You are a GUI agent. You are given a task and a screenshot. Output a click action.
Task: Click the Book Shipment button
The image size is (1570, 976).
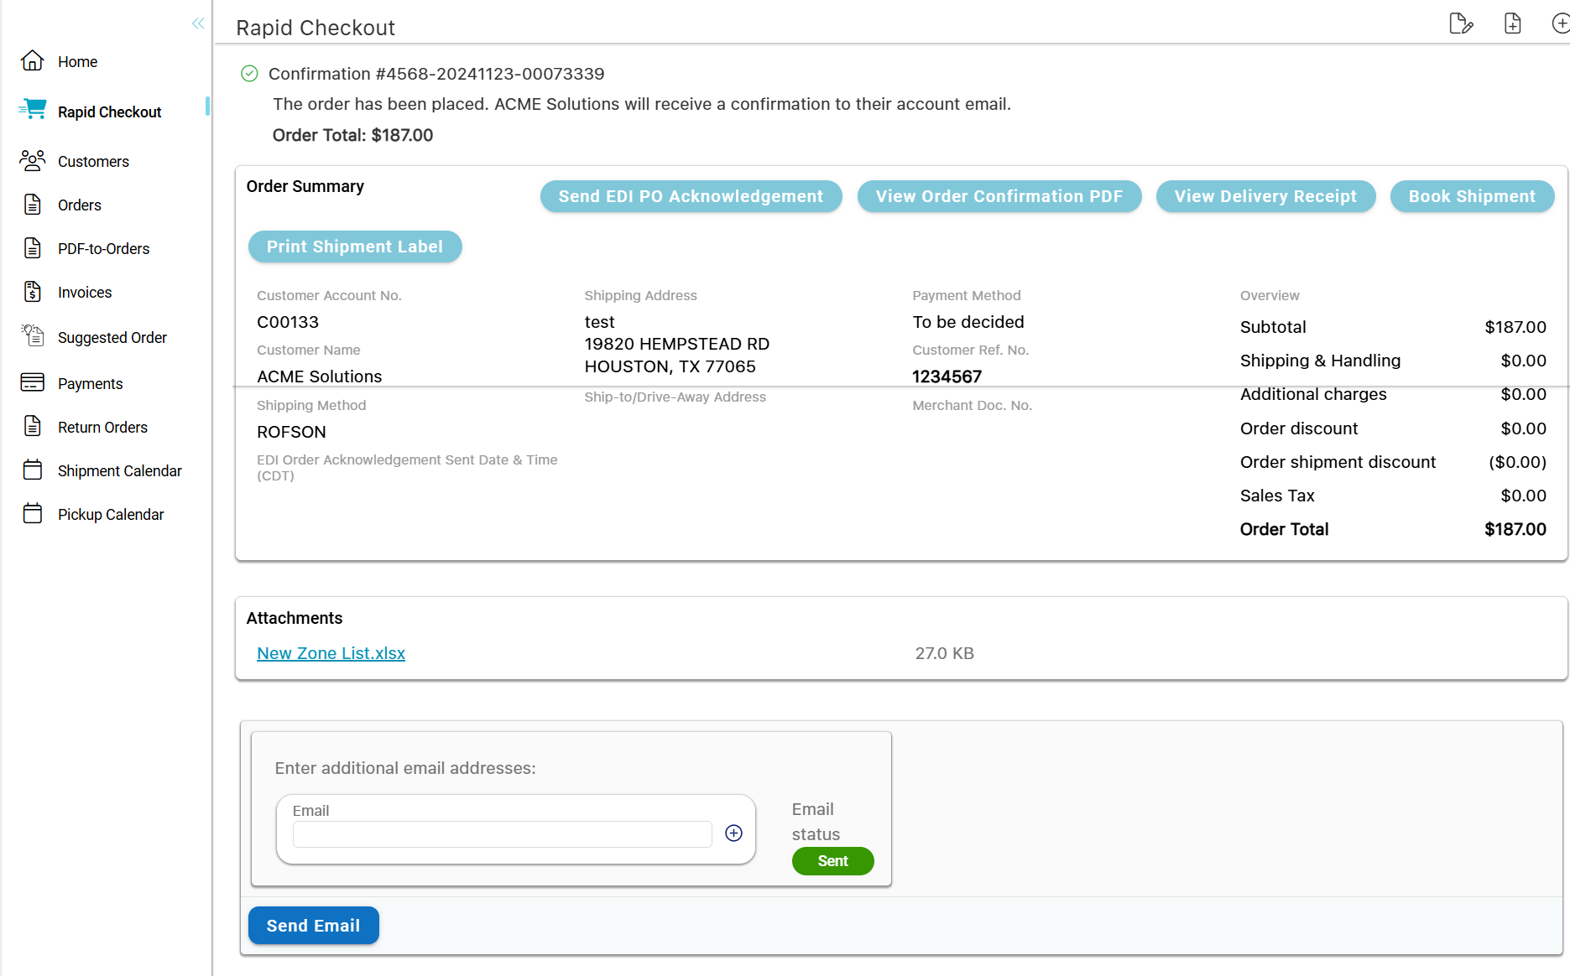tap(1471, 196)
